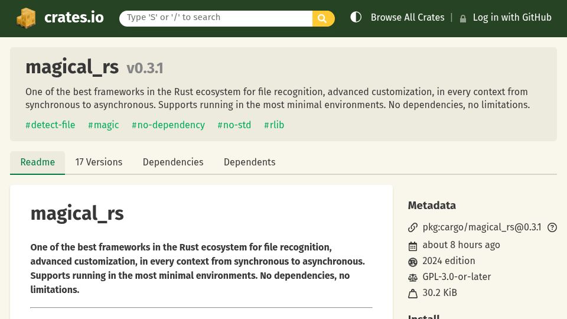Switch to the Dependents tab

(x=249, y=162)
